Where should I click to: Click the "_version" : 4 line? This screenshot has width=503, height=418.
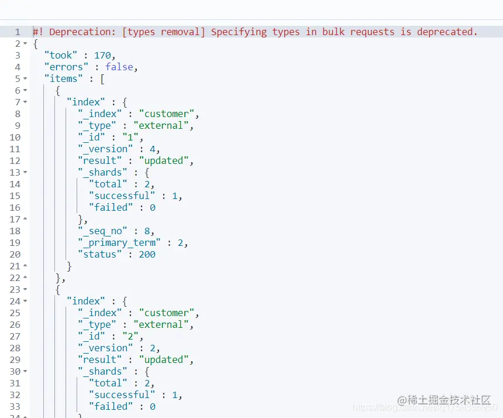[119, 149]
